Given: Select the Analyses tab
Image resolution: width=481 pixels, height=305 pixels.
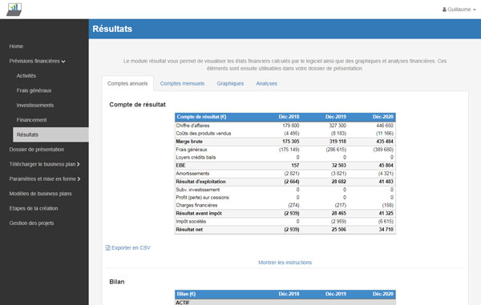Looking at the screenshot, I should click(266, 83).
